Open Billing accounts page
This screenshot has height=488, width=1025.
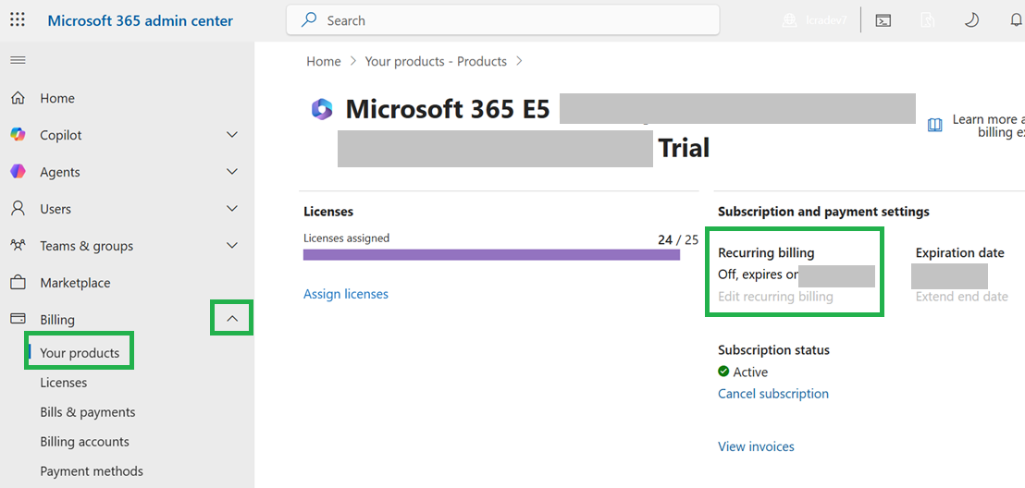coord(84,442)
